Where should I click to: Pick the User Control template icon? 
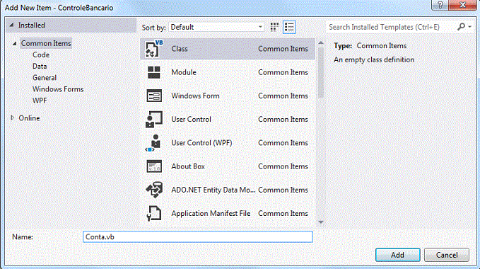click(x=153, y=120)
